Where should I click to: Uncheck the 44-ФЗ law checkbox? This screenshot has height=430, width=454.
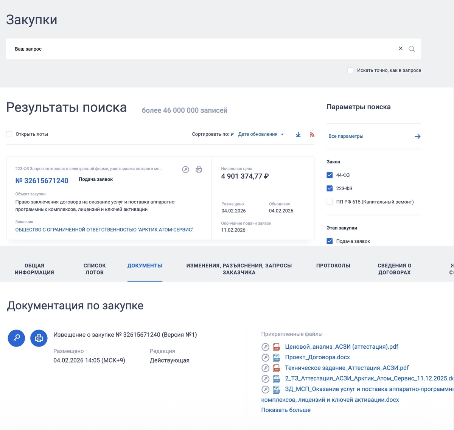click(330, 175)
